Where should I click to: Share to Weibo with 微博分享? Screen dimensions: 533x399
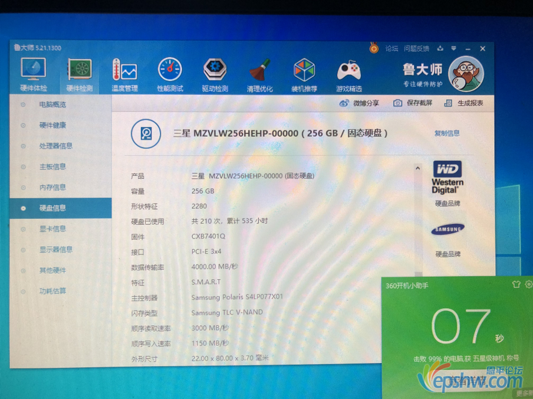pyautogui.click(x=359, y=103)
